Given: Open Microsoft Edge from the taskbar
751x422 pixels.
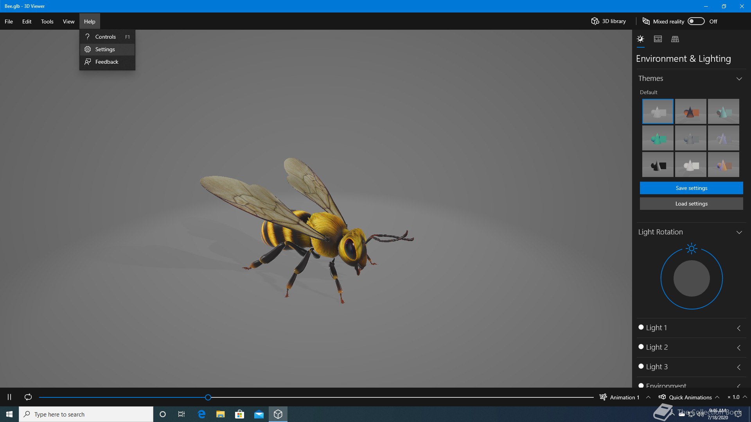Looking at the screenshot, I should pos(201,414).
